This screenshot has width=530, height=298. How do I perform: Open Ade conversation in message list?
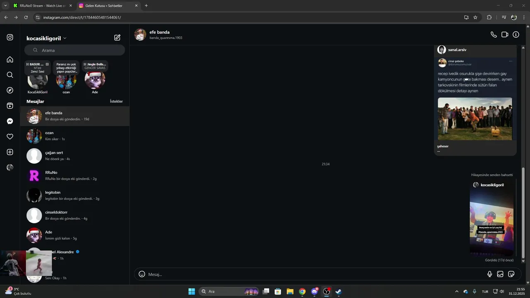[x=75, y=235]
